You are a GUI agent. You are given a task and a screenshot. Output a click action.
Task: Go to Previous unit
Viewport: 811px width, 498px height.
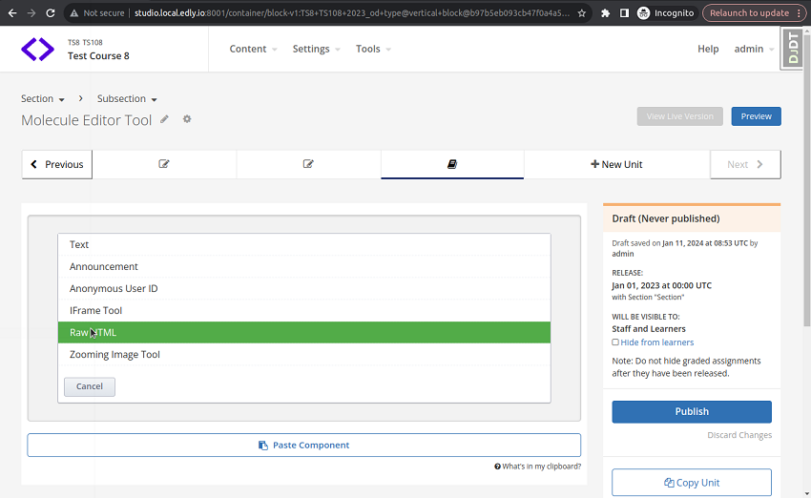pyautogui.click(x=57, y=164)
